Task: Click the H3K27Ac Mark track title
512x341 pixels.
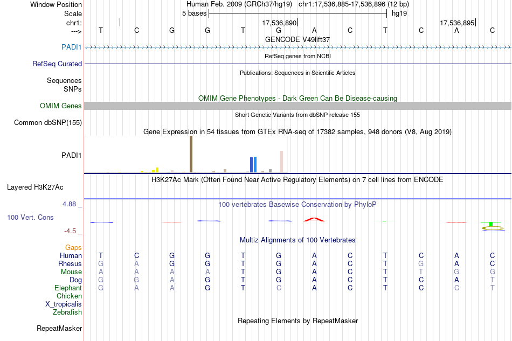Action: click(x=297, y=179)
